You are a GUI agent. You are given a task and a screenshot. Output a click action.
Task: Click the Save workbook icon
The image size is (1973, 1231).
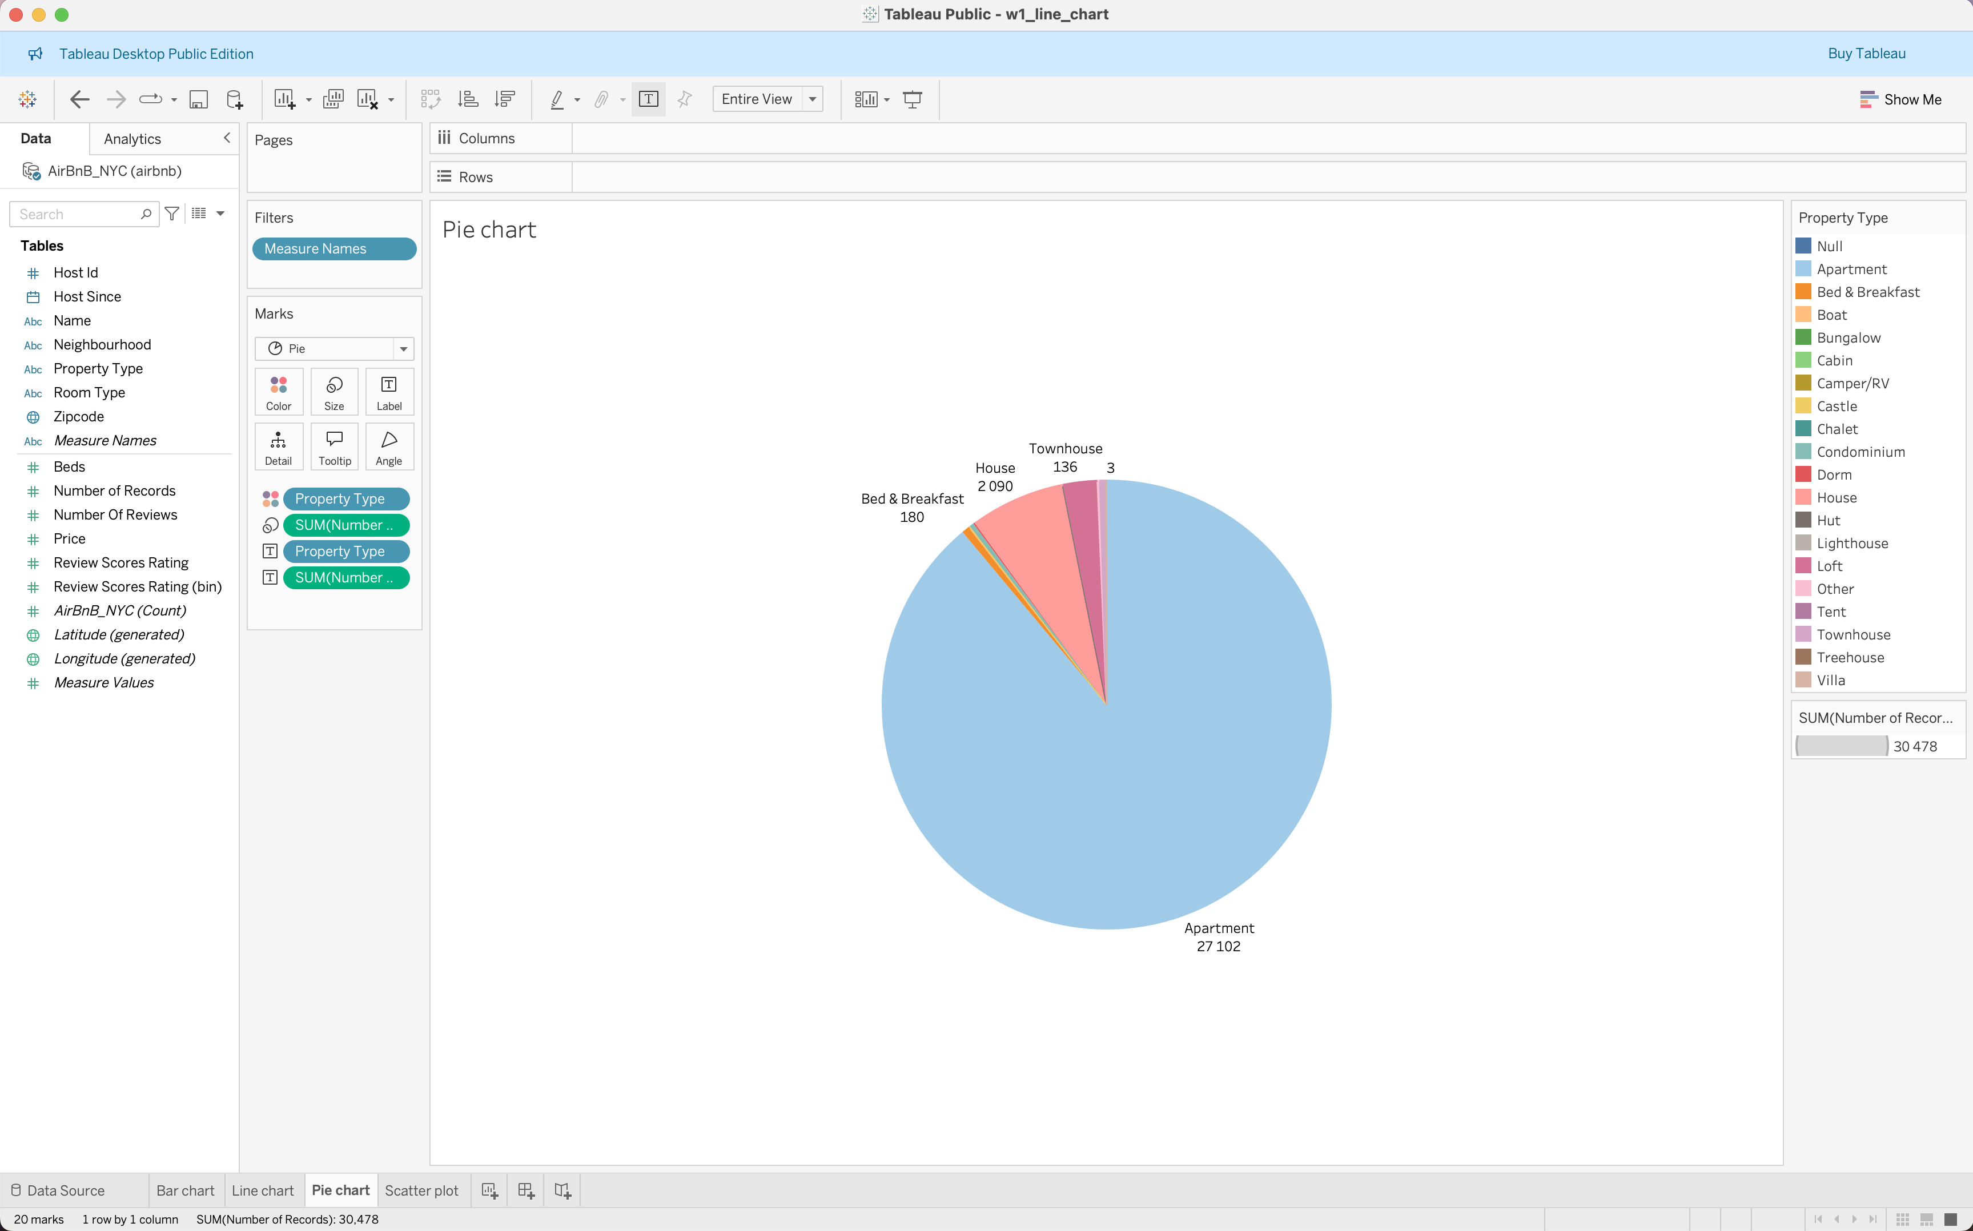pos(199,99)
